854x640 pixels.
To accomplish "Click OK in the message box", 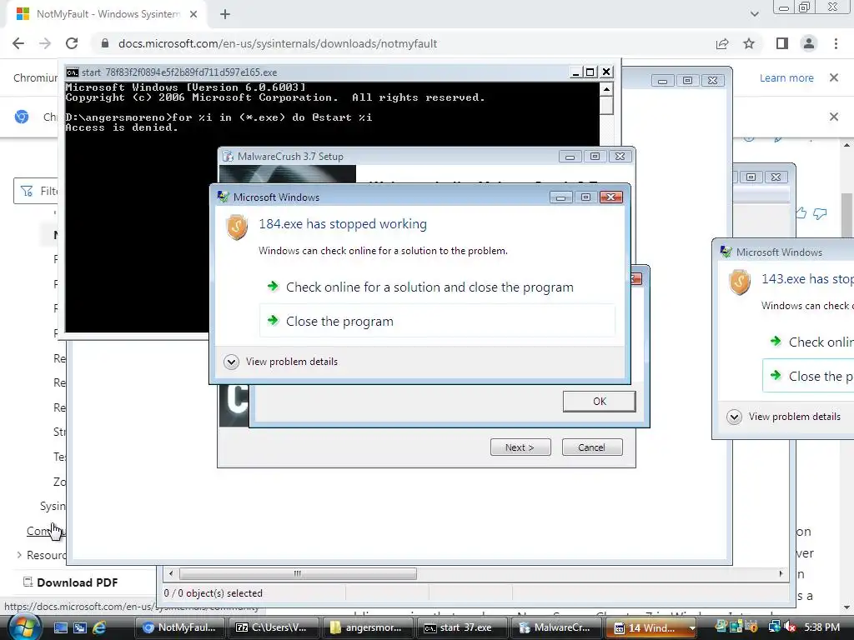I will click(x=599, y=401).
